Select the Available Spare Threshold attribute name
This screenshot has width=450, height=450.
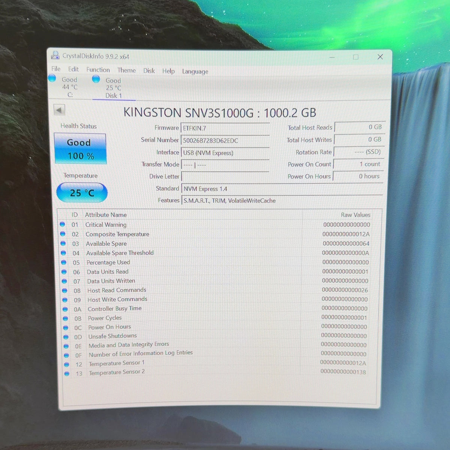(120, 253)
